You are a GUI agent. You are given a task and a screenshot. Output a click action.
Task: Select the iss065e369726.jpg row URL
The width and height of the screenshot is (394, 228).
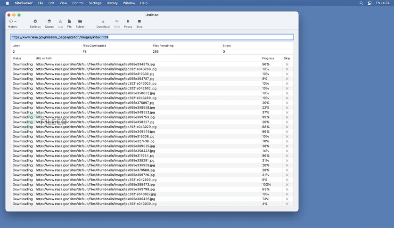(95, 175)
